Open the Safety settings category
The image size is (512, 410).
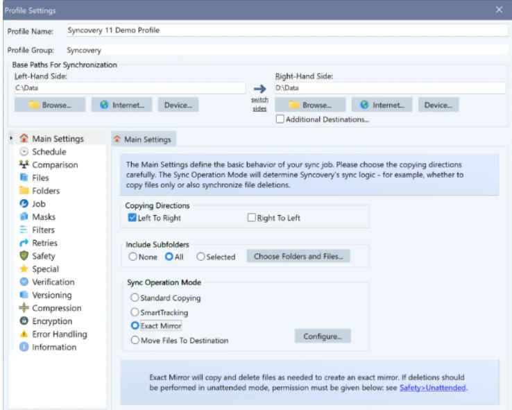pyautogui.click(x=44, y=256)
